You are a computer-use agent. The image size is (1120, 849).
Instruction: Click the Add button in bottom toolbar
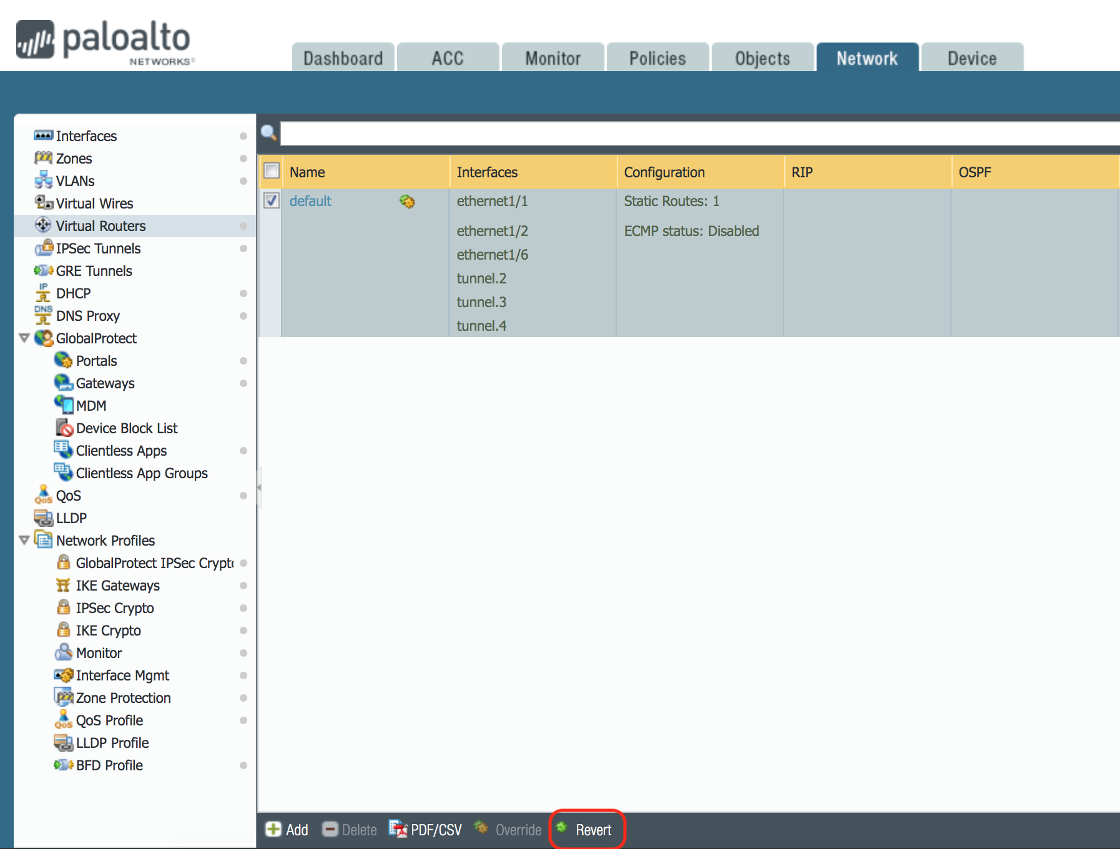[287, 829]
